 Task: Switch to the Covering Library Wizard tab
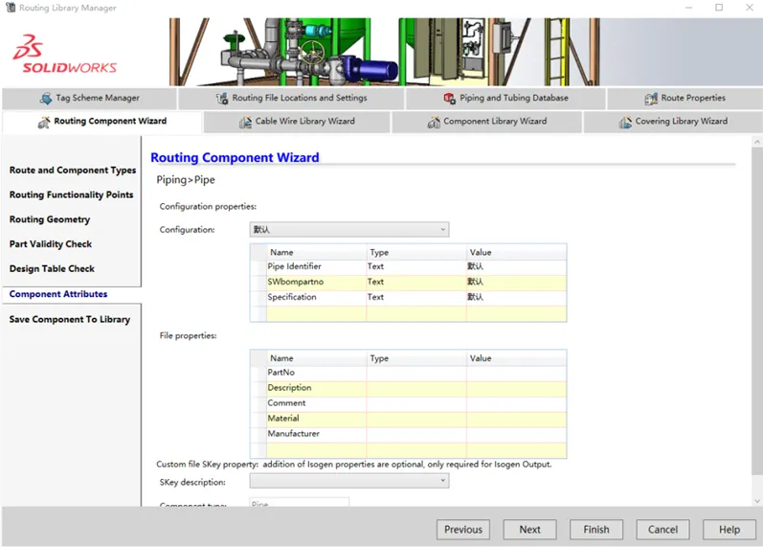click(x=673, y=122)
